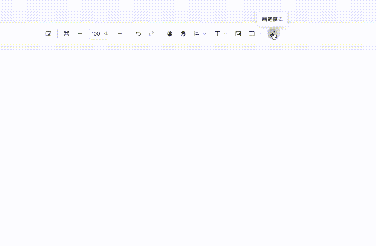
Task: Click the align left icon
Action: click(197, 34)
